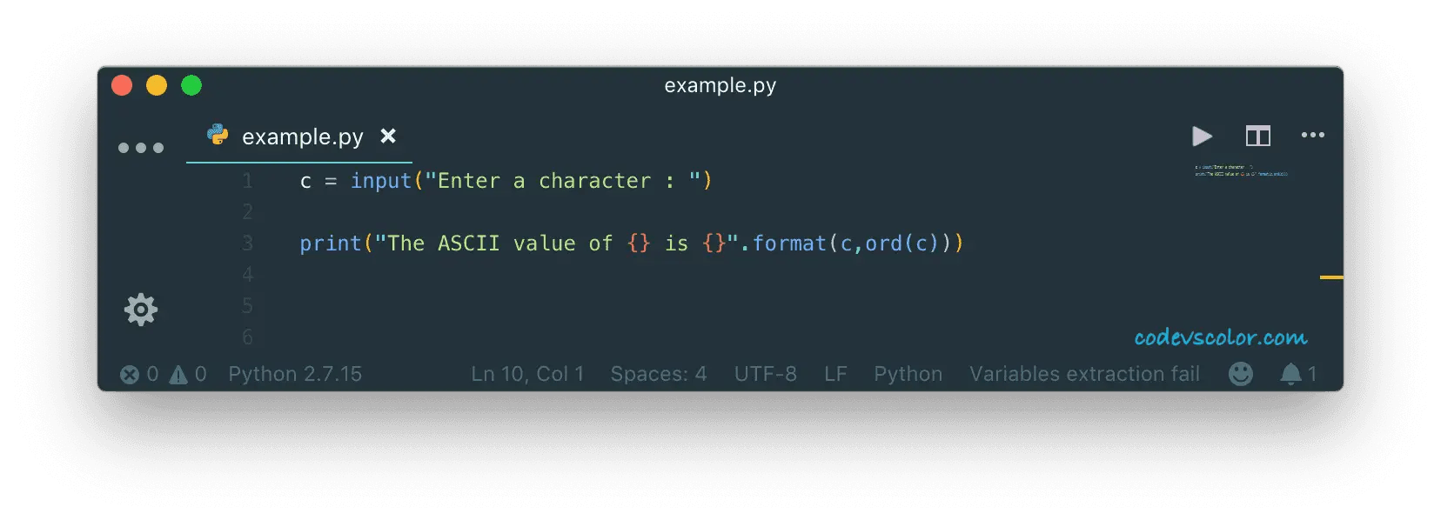Open the settings gear icon
This screenshot has width=1441, height=520.
142,310
